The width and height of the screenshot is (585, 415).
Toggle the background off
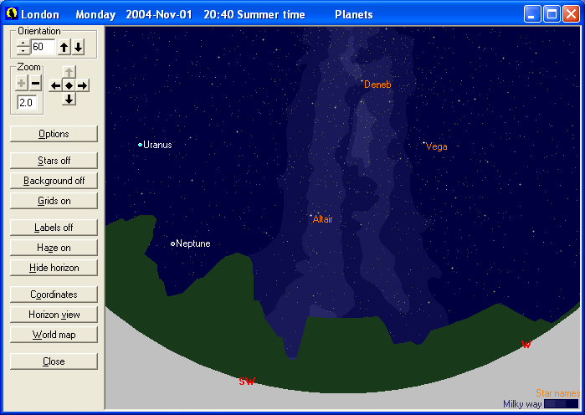click(x=54, y=181)
